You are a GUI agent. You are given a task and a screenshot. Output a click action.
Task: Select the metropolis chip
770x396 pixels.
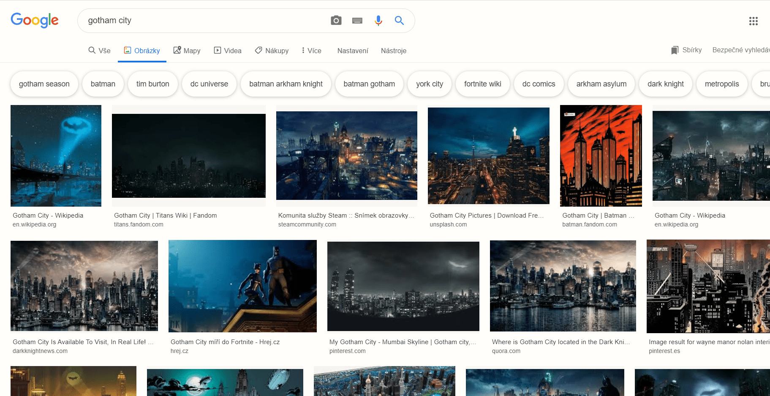722,84
